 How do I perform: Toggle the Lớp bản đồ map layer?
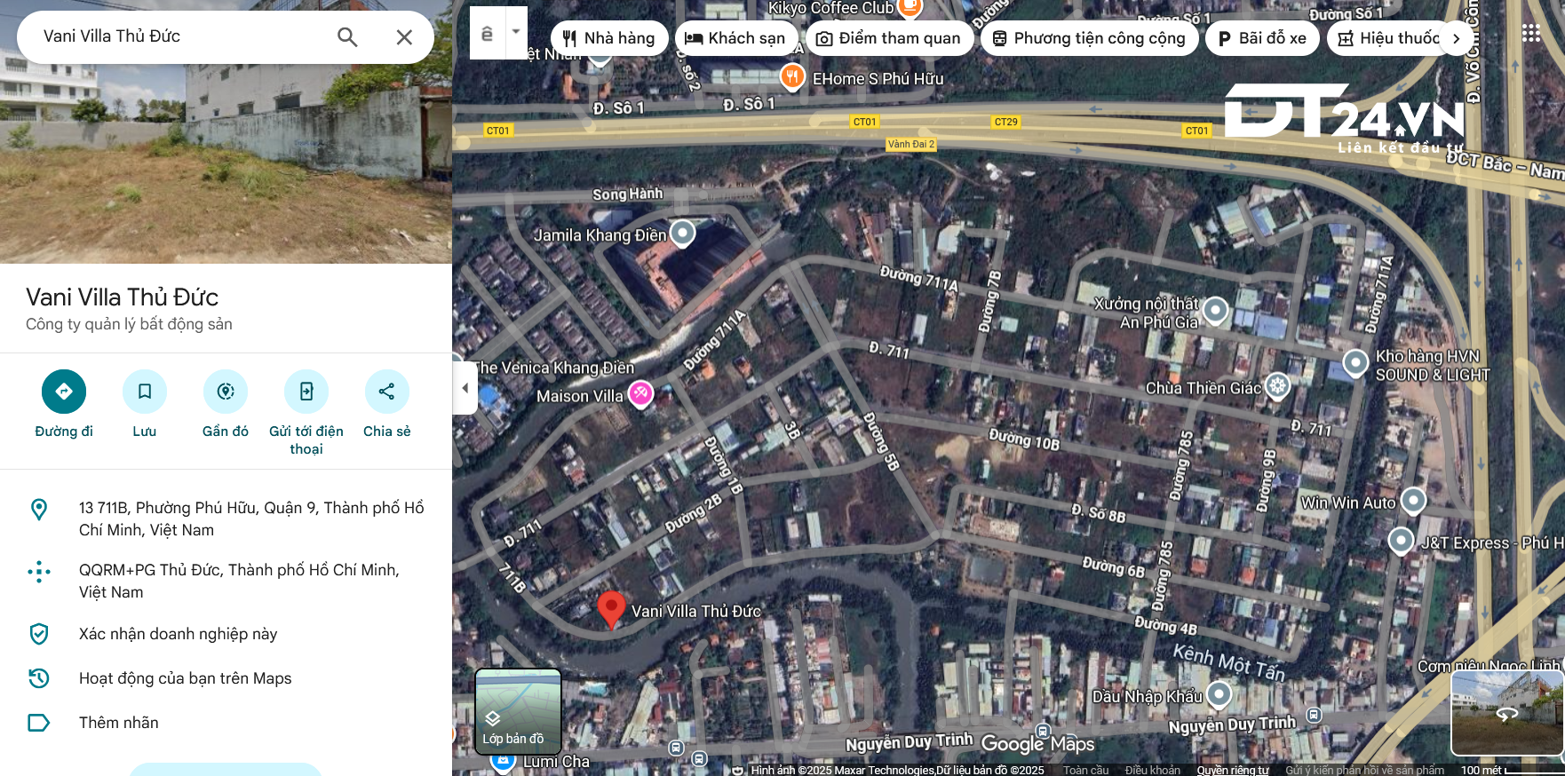[518, 711]
